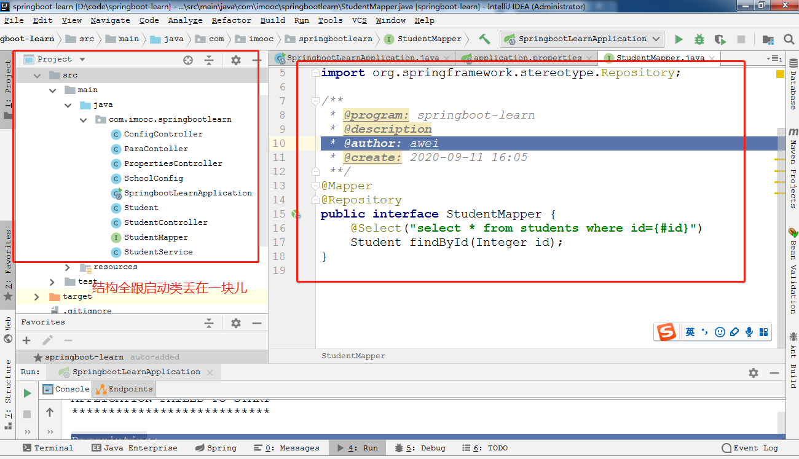The width and height of the screenshot is (799, 459).
Task: Open the Analyze menu
Action: pyautogui.click(x=185, y=20)
